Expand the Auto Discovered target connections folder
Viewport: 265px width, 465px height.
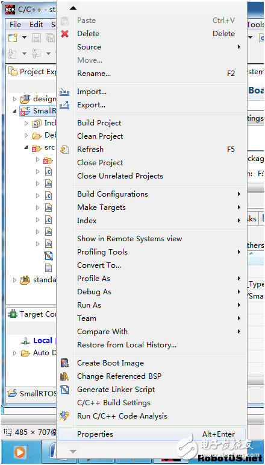(x=15, y=353)
